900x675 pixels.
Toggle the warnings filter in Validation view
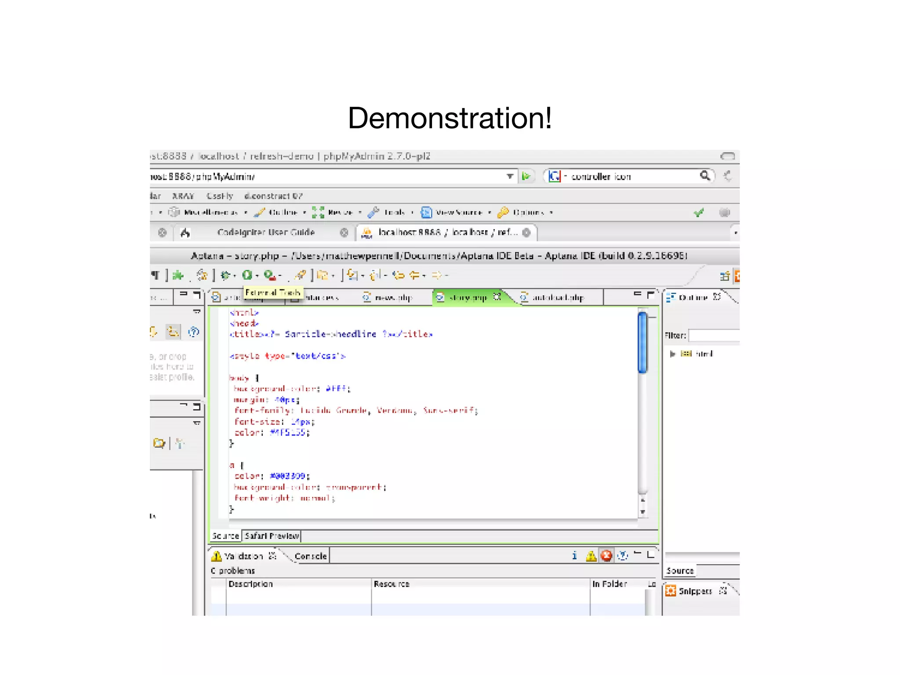click(x=591, y=556)
